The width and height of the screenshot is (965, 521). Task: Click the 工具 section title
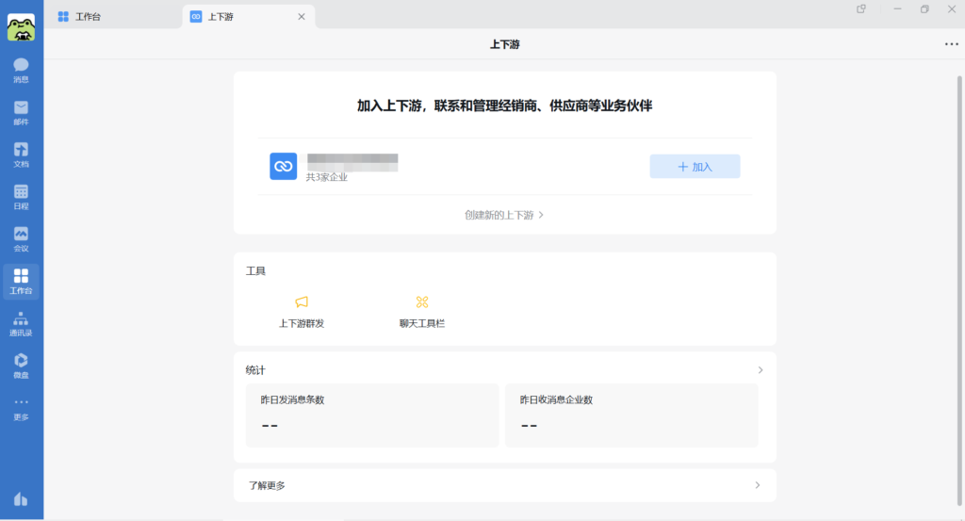tap(255, 270)
